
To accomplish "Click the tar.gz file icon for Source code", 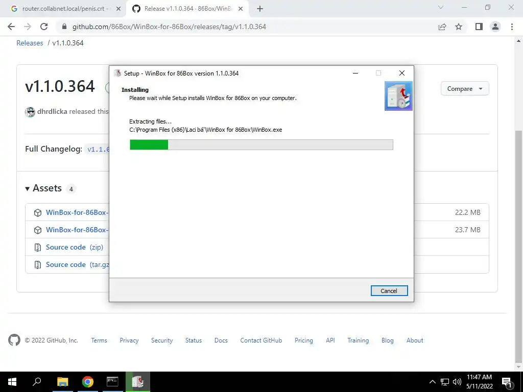I will (38, 265).
